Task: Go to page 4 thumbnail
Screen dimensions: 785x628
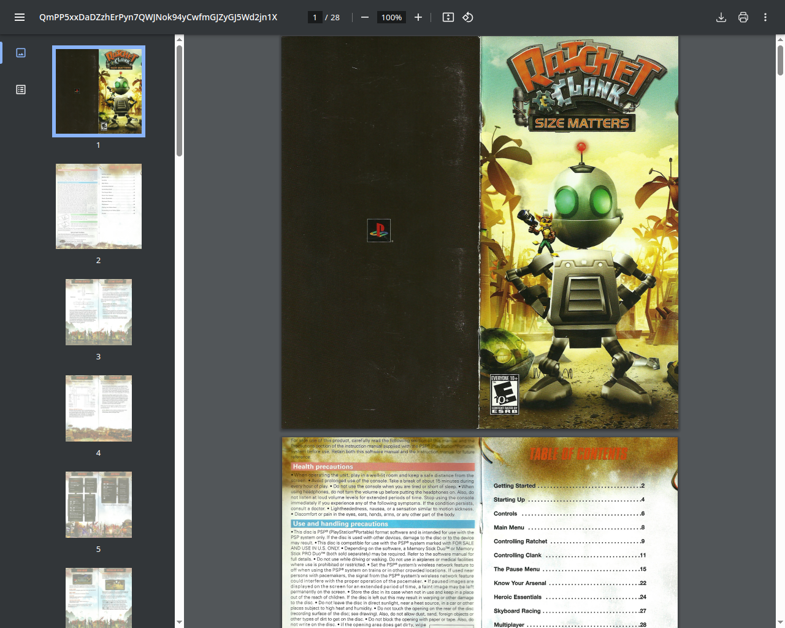Action: click(99, 408)
